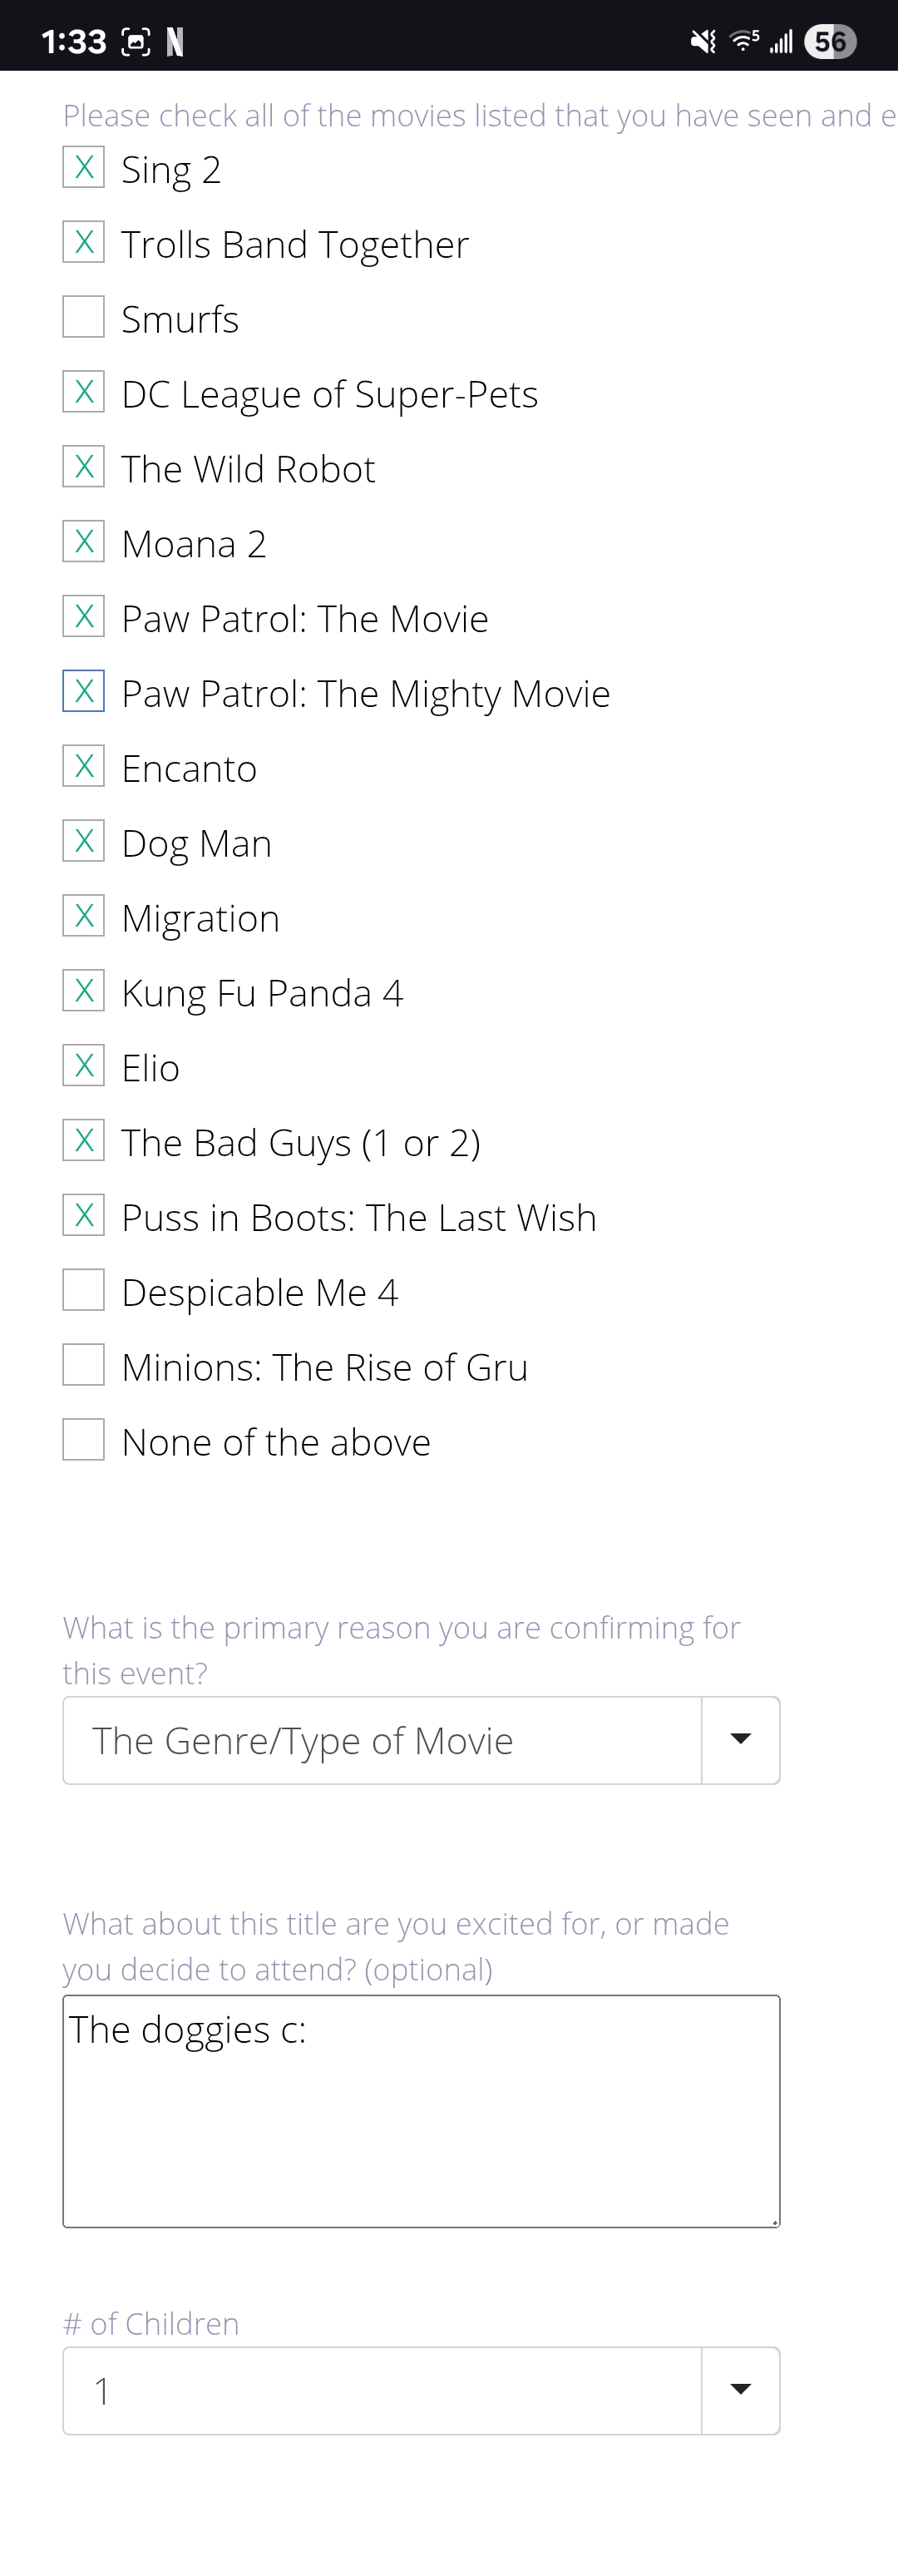
Task: Tap the battery level indicator
Action: [830, 41]
